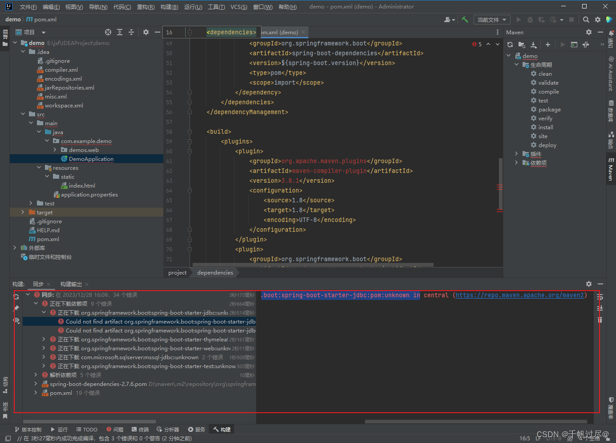Viewport: 616px width, 443px height.
Task: Select DemoApplication class in project tree
Action: [x=91, y=159]
